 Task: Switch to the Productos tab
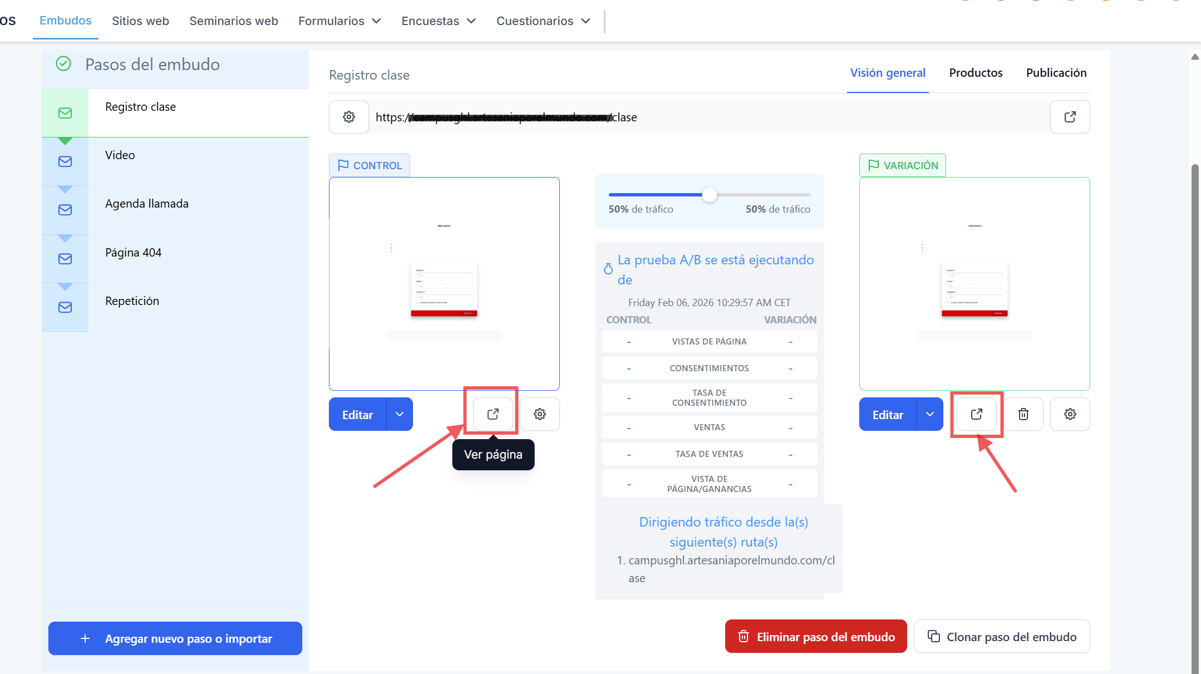pos(976,72)
